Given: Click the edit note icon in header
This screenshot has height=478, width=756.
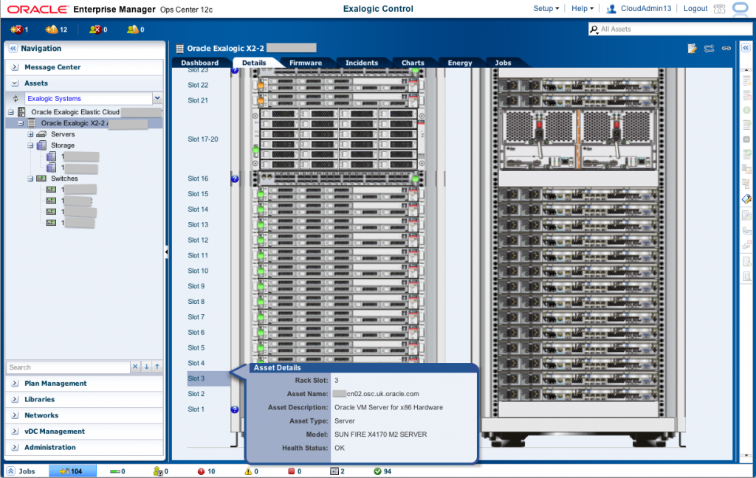Looking at the screenshot, I should pyautogui.click(x=692, y=48).
